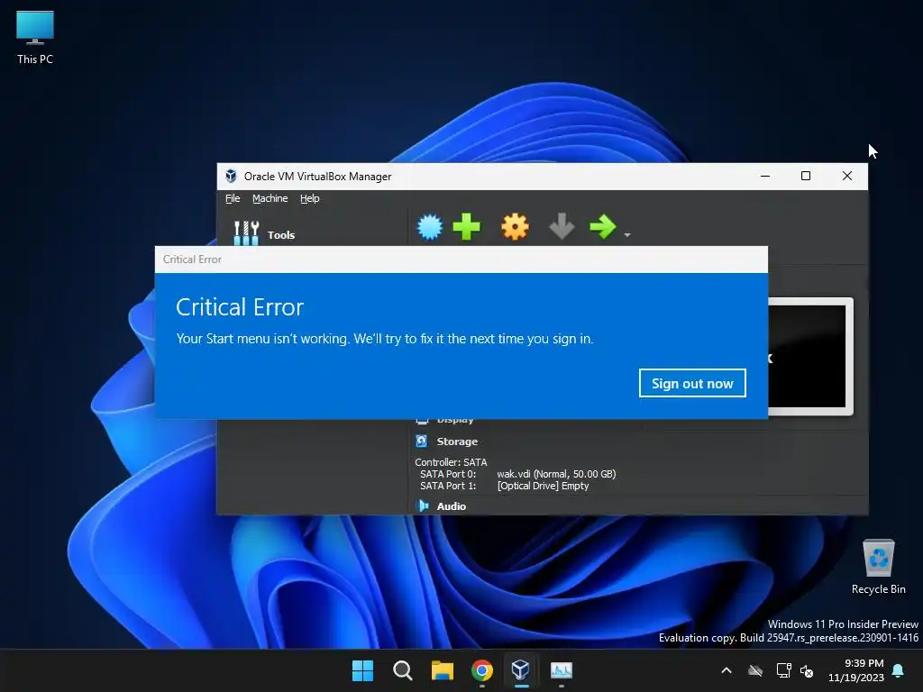Click the Task Manager taskbar icon
The image size is (923, 692).
coord(561,670)
